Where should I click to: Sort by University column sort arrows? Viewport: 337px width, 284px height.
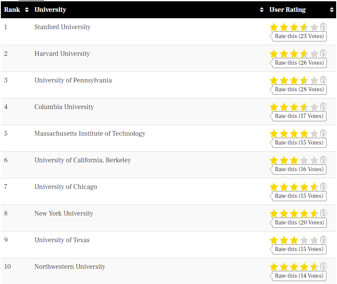click(x=262, y=10)
